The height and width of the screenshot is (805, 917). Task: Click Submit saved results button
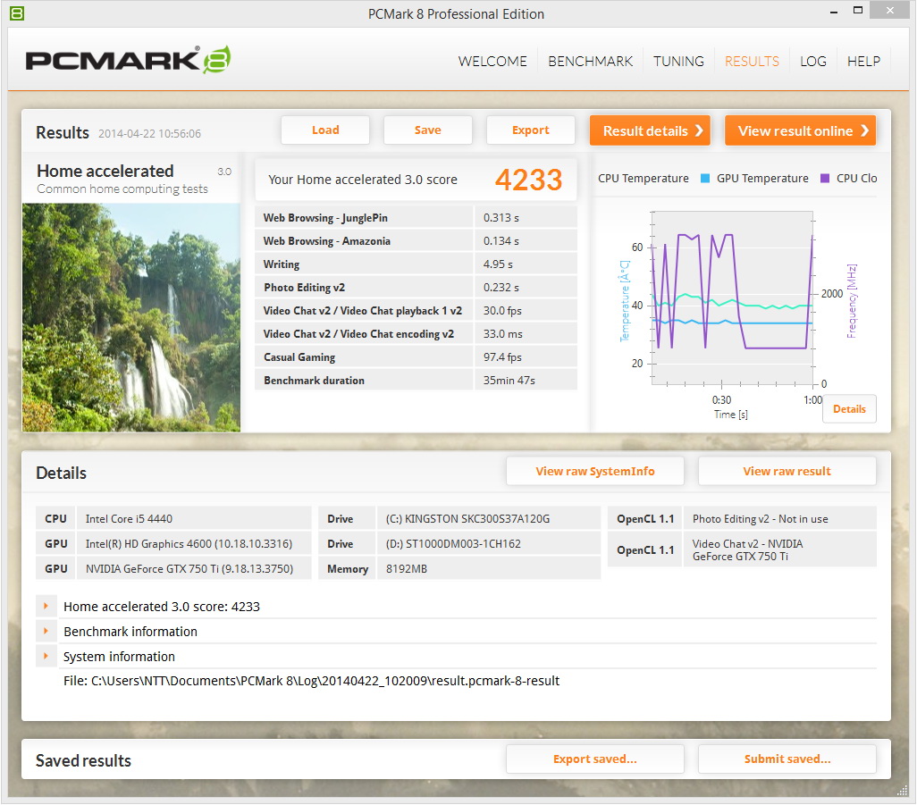point(787,759)
